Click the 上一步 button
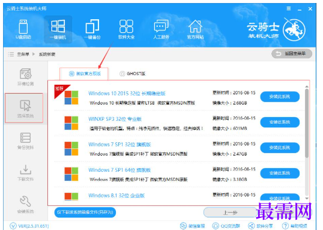The width and height of the screenshot is (323, 230). pyautogui.click(x=230, y=213)
